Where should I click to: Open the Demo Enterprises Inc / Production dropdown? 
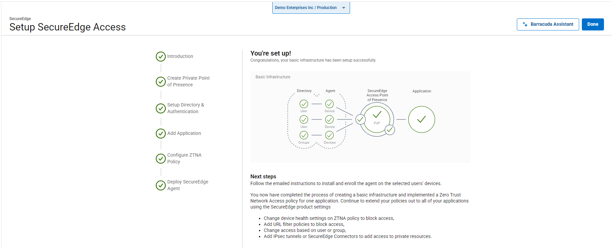pos(306,8)
